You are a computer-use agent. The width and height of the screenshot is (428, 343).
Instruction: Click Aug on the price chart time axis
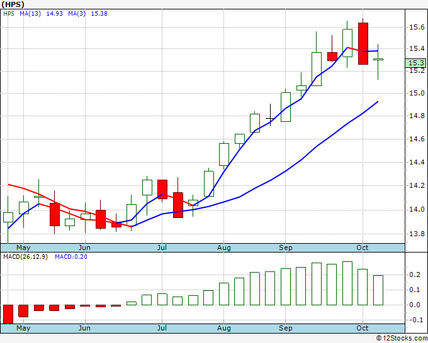click(224, 248)
